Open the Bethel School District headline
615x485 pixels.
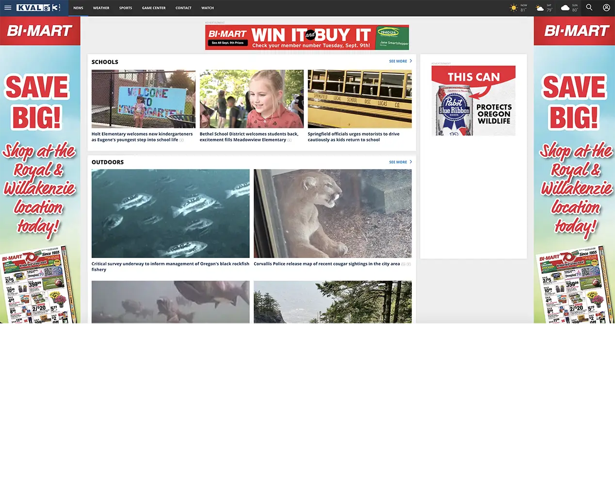tap(249, 137)
